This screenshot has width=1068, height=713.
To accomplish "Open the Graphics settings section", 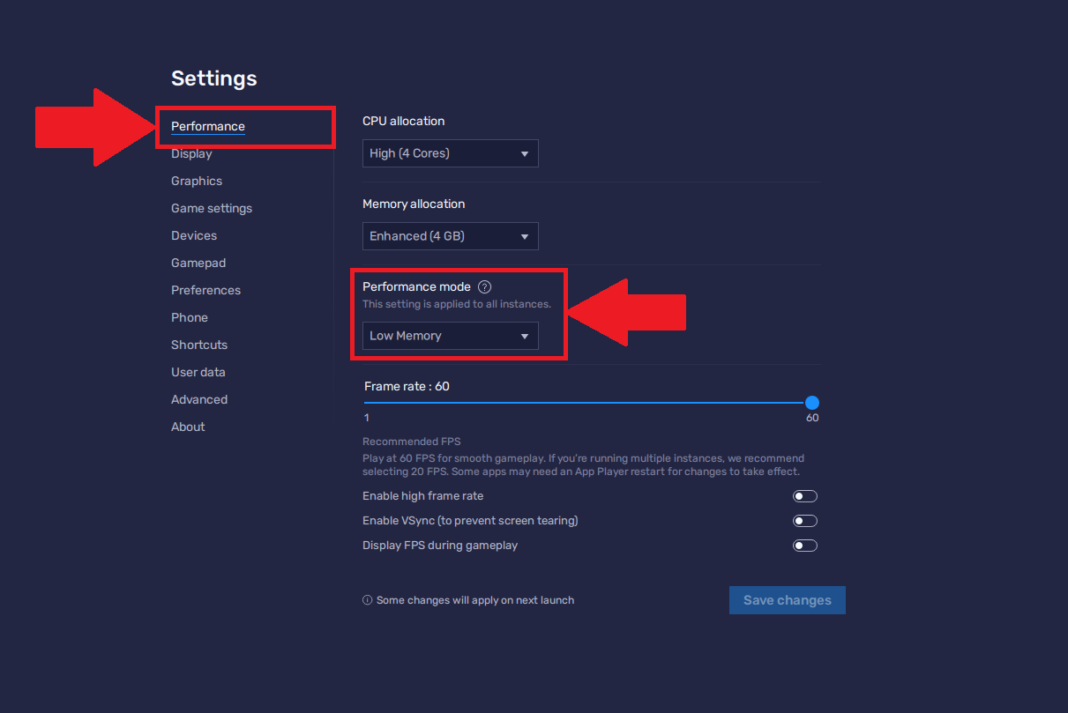I will [x=197, y=182].
